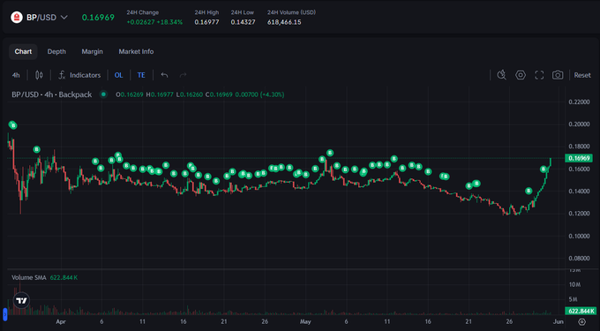Redo the chart action

183,75
